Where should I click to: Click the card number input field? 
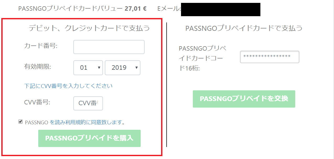pos(109,47)
